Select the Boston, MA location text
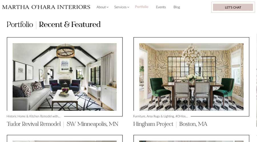 point(193,124)
